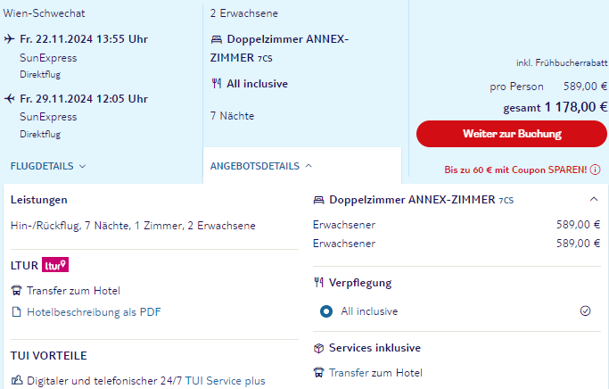609x389 pixels.
Task: Click the checkmark circle next to All inclusive
Action: pyautogui.click(x=585, y=310)
